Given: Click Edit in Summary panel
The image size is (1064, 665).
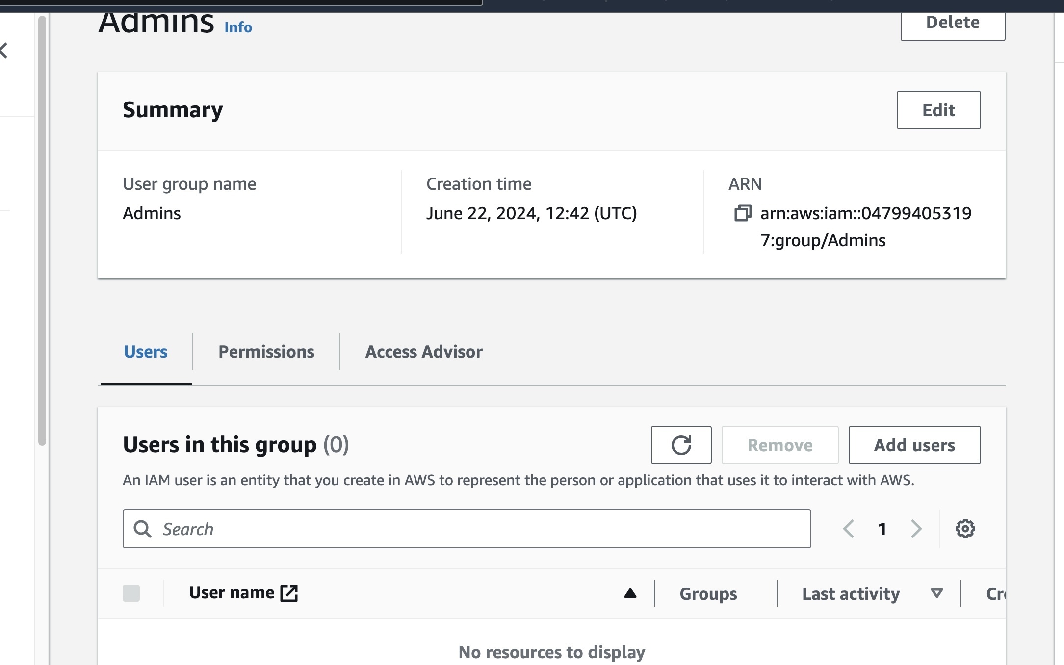Looking at the screenshot, I should point(938,110).
